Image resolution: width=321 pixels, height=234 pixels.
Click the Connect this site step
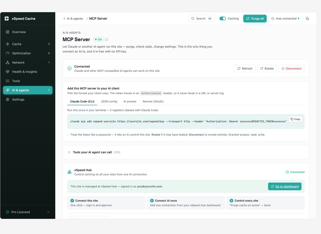pos(106,203)
